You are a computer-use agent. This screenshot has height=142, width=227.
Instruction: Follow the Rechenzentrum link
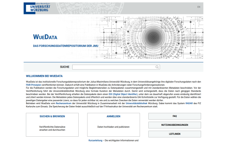pos(64,103)
